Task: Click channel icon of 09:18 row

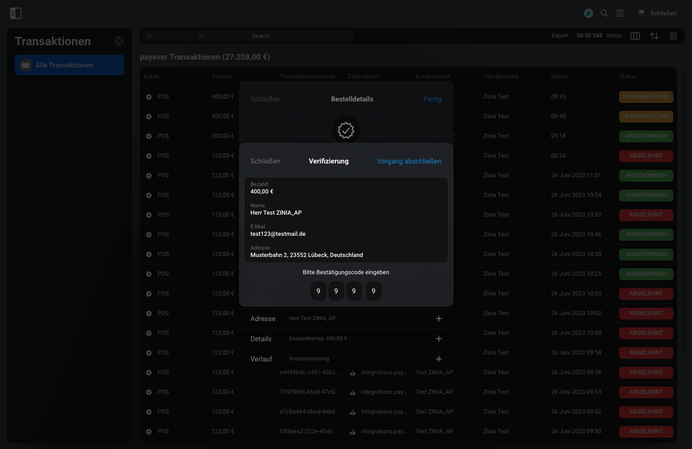Action: pos(149,136)
